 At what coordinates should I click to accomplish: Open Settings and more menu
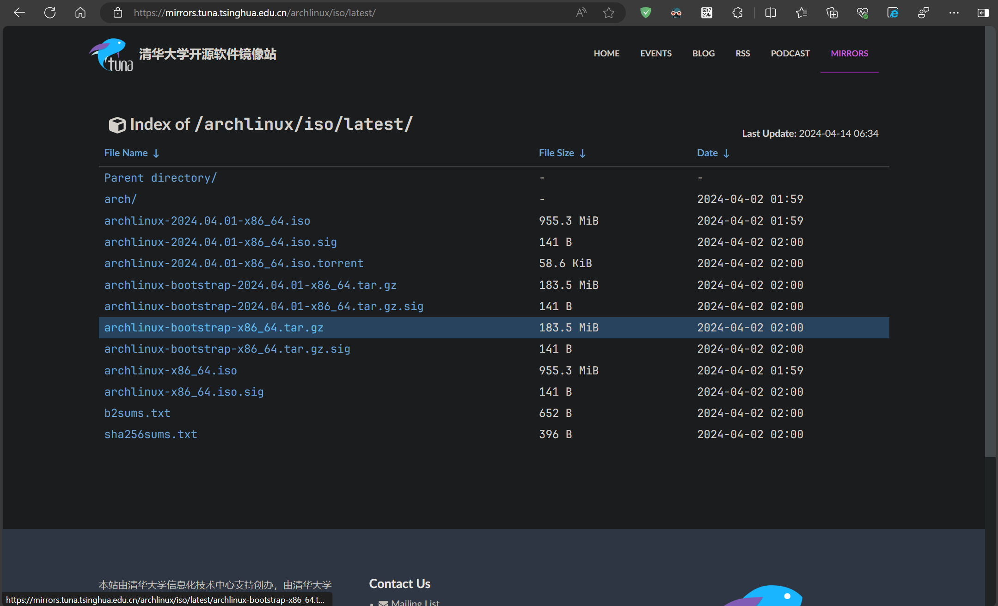(x=954, y=13)
